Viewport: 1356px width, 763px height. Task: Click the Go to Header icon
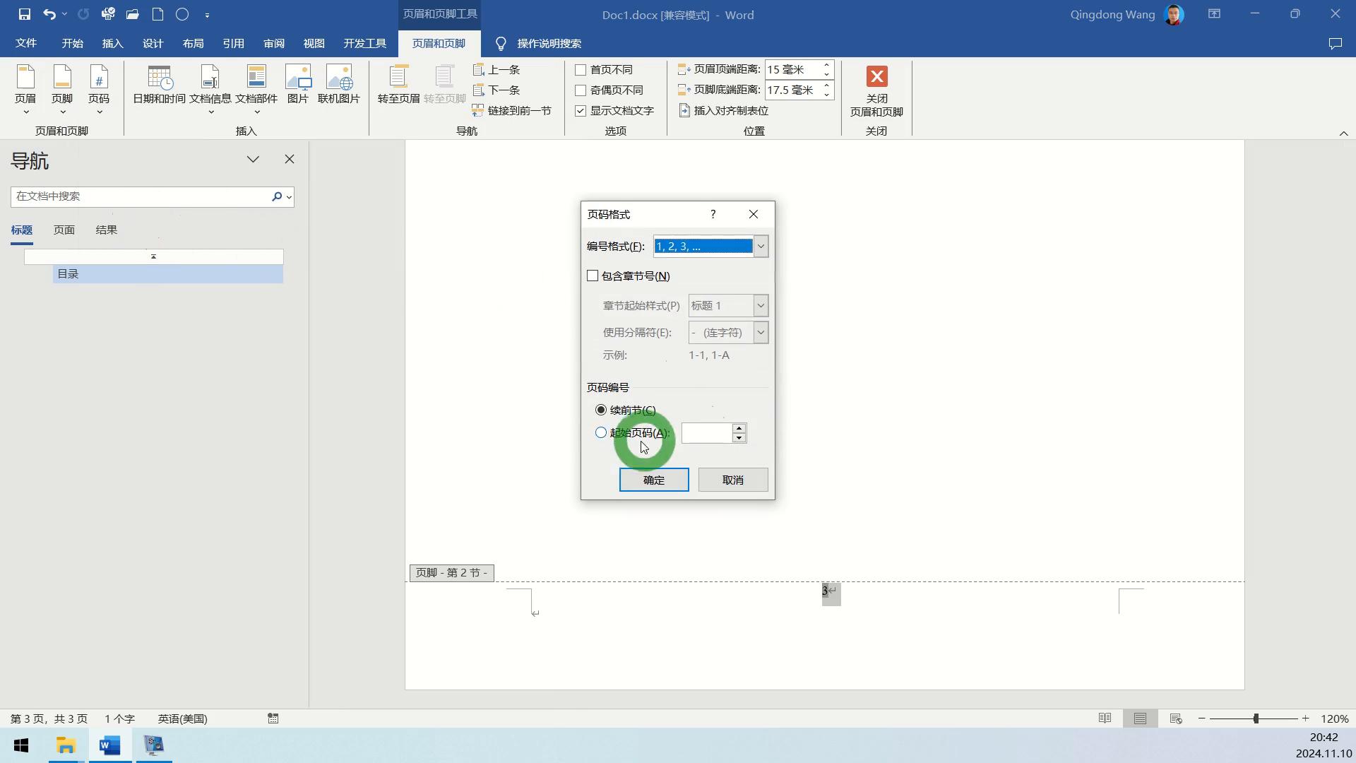pos(398,85)
